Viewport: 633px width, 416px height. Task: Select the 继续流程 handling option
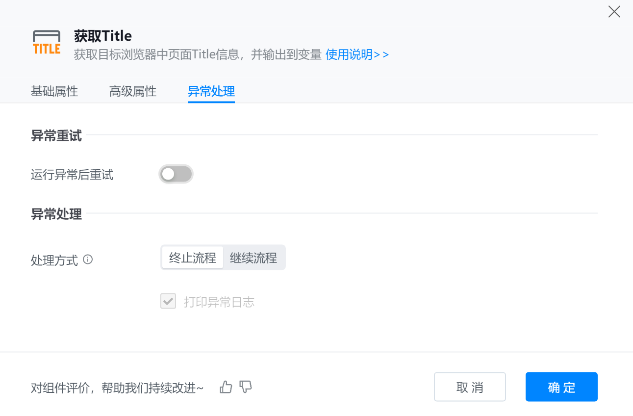(x=253, y=258)
